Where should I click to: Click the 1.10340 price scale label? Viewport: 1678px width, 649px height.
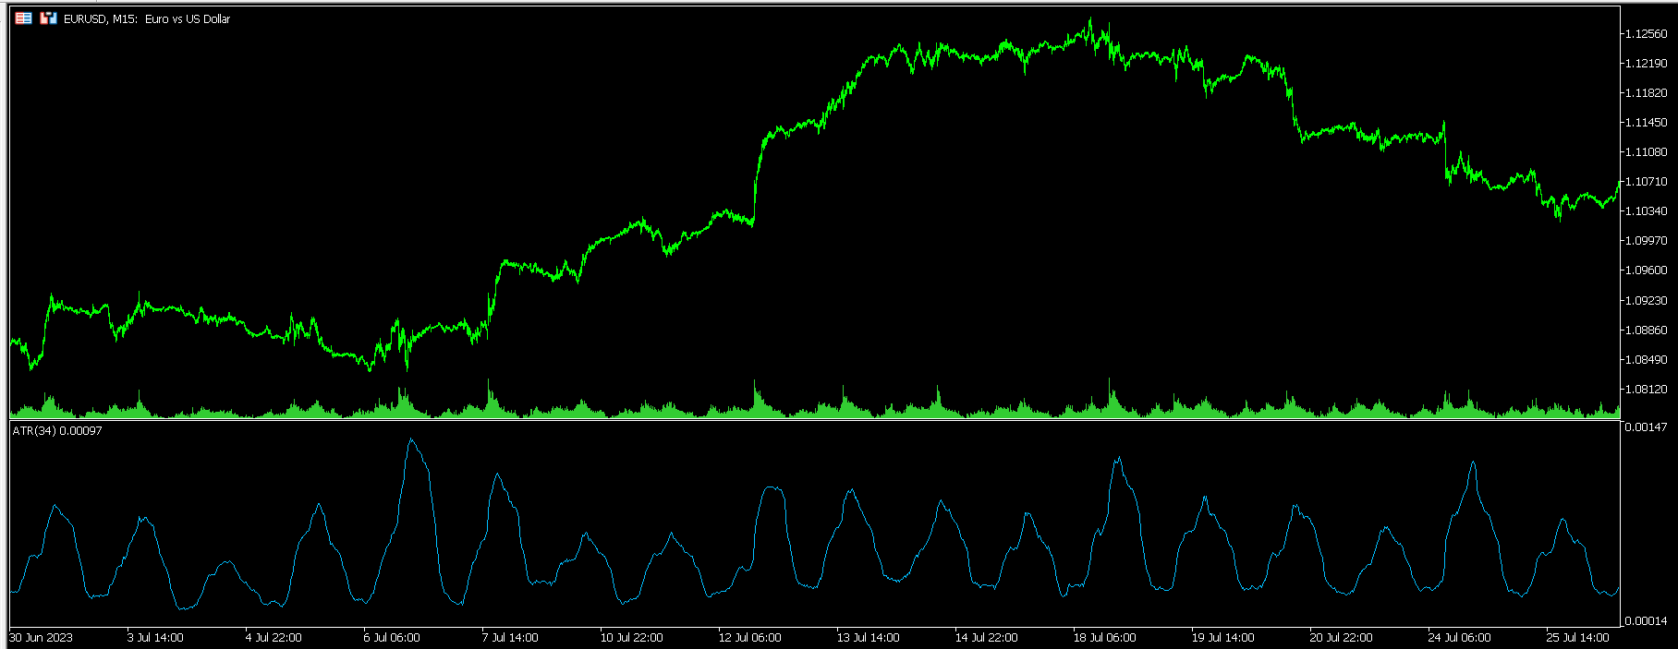(1646, 211)
